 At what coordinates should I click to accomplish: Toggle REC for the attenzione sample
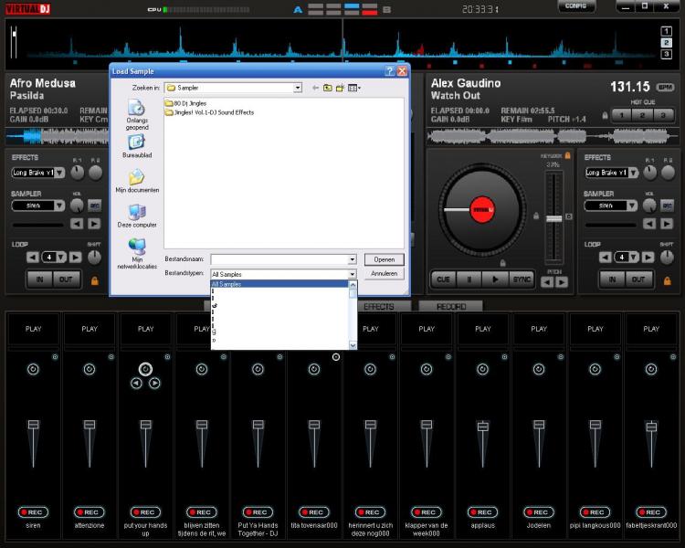(x=90, y=512)
